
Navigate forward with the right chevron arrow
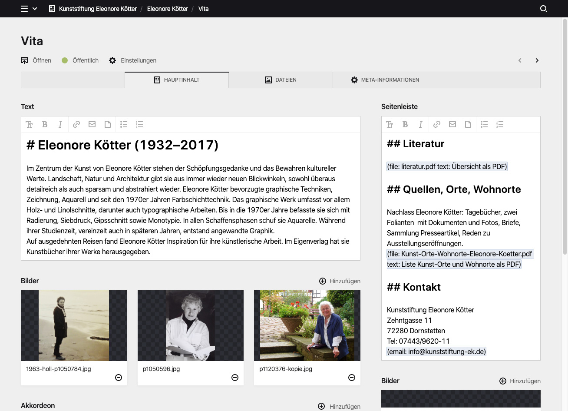(537, 60)
